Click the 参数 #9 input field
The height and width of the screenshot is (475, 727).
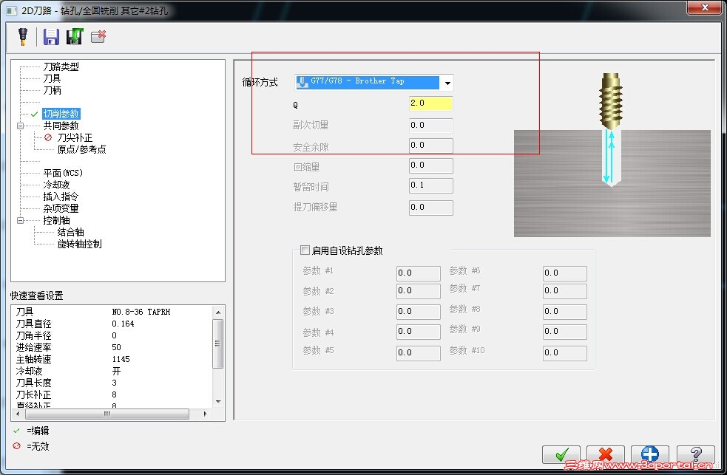tap(565, 332)
